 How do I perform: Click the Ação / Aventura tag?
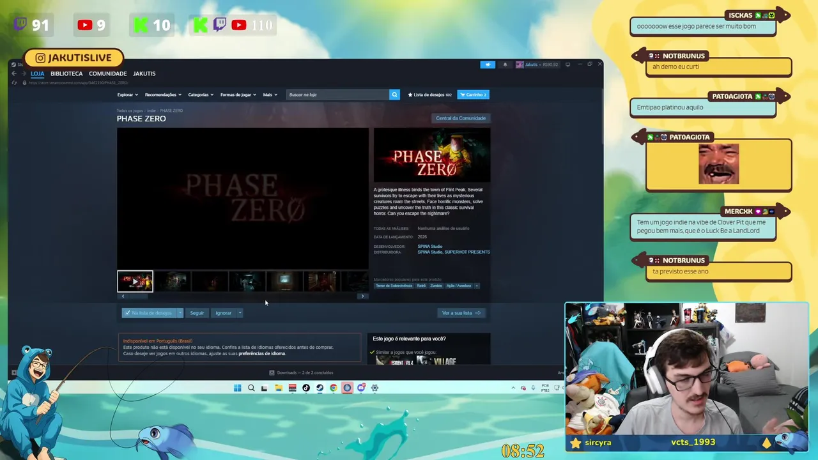click(x=458, y=286)
